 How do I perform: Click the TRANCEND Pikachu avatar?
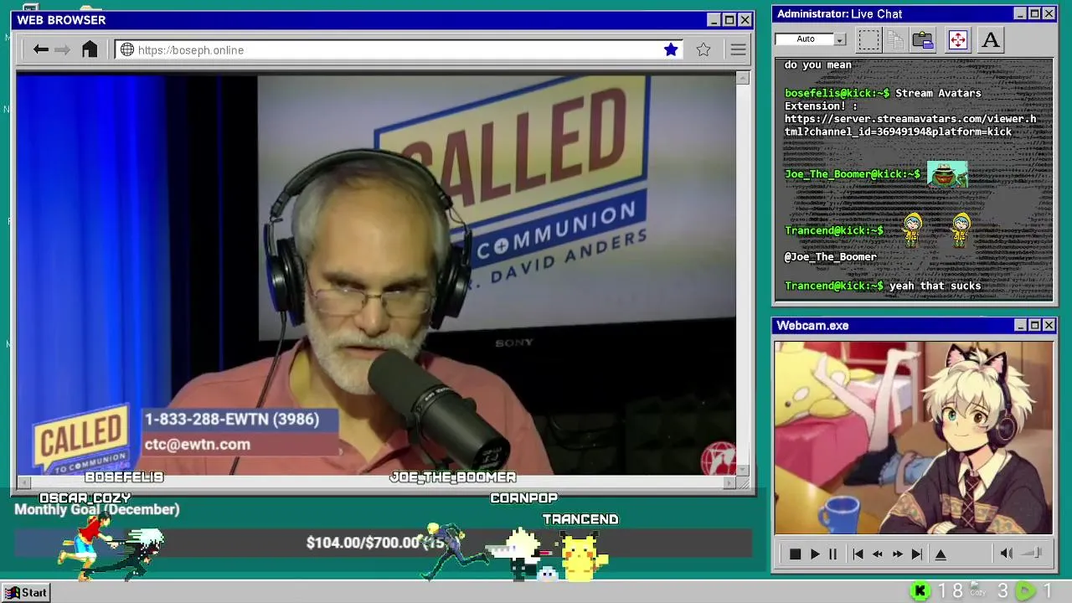point(582,554)
